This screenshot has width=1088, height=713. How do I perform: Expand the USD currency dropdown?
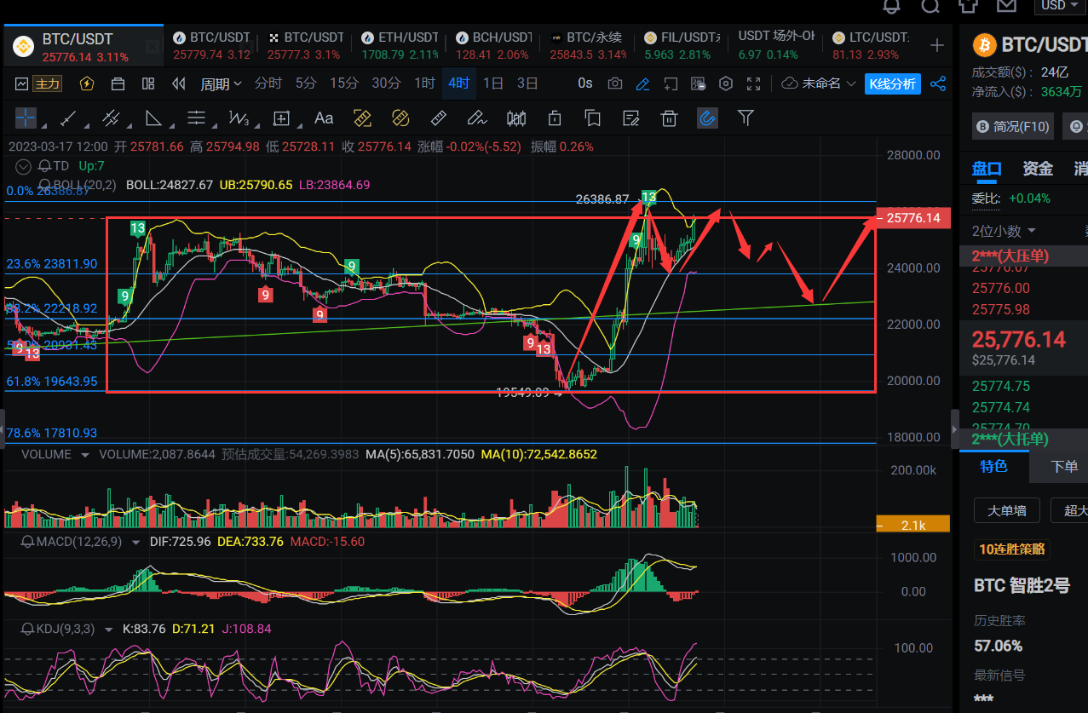pyautogui.click(x=1059, y=5)
